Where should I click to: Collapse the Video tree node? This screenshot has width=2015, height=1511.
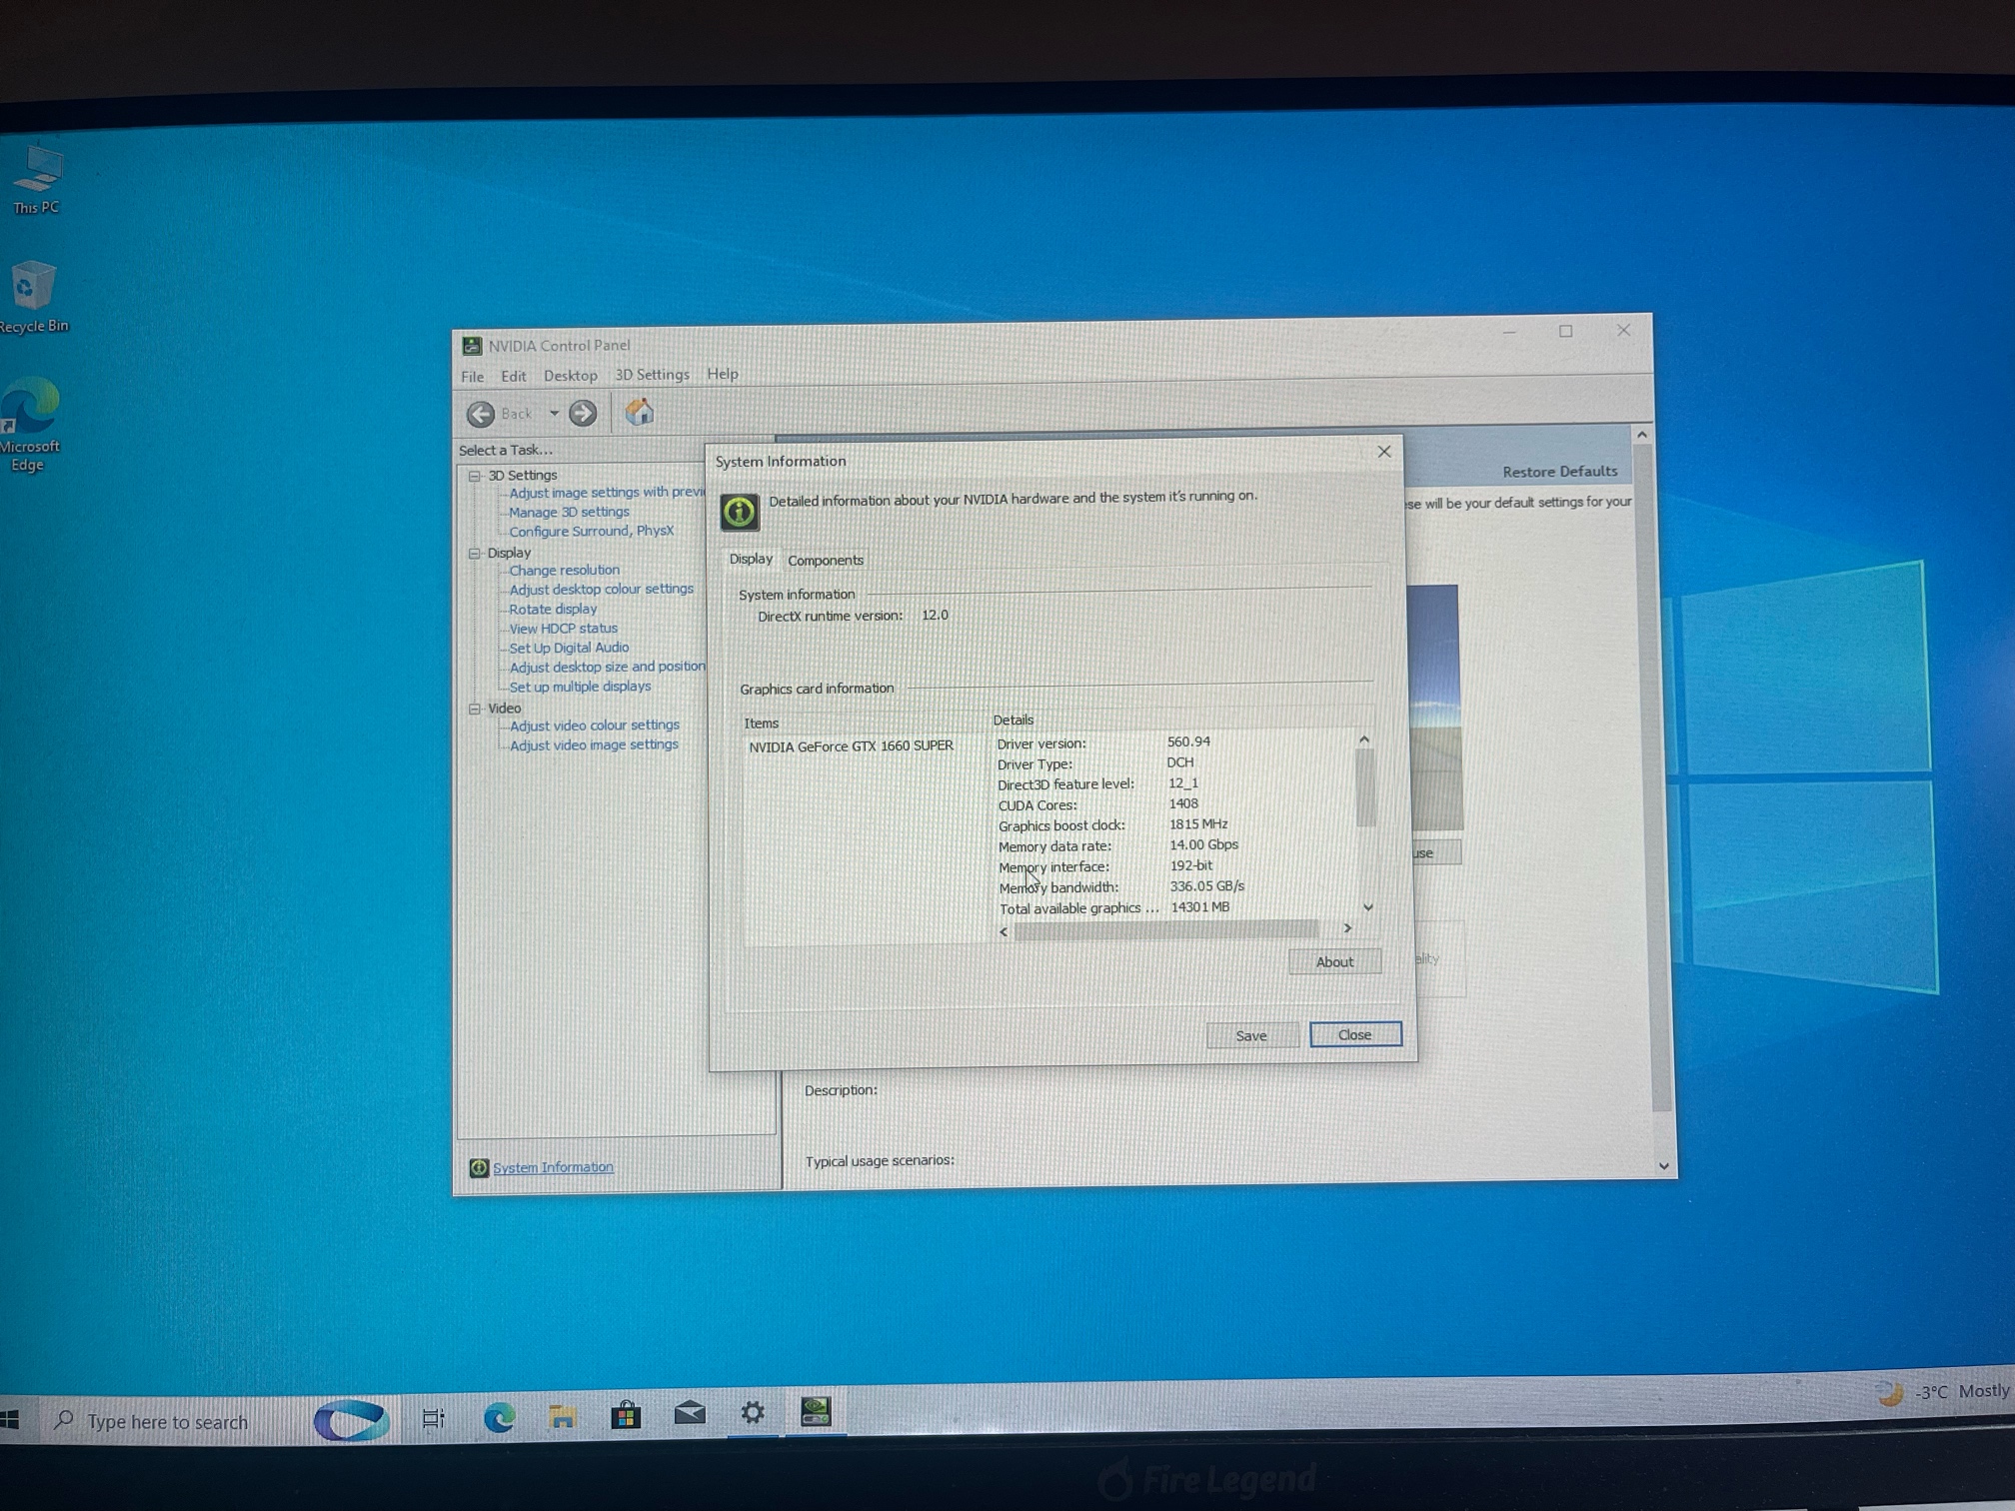[475, 709]
